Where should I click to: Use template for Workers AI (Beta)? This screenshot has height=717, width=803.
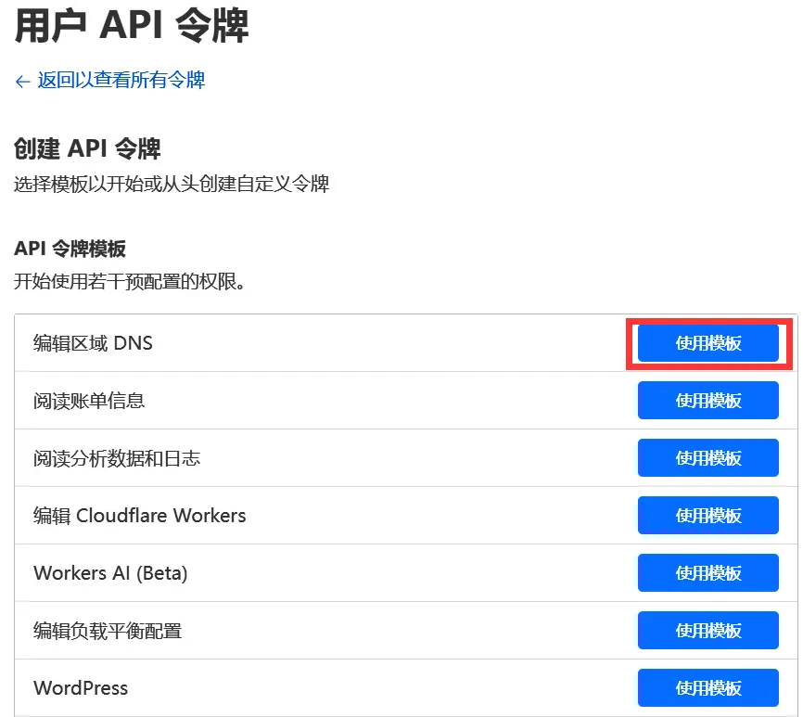[707, 572]
